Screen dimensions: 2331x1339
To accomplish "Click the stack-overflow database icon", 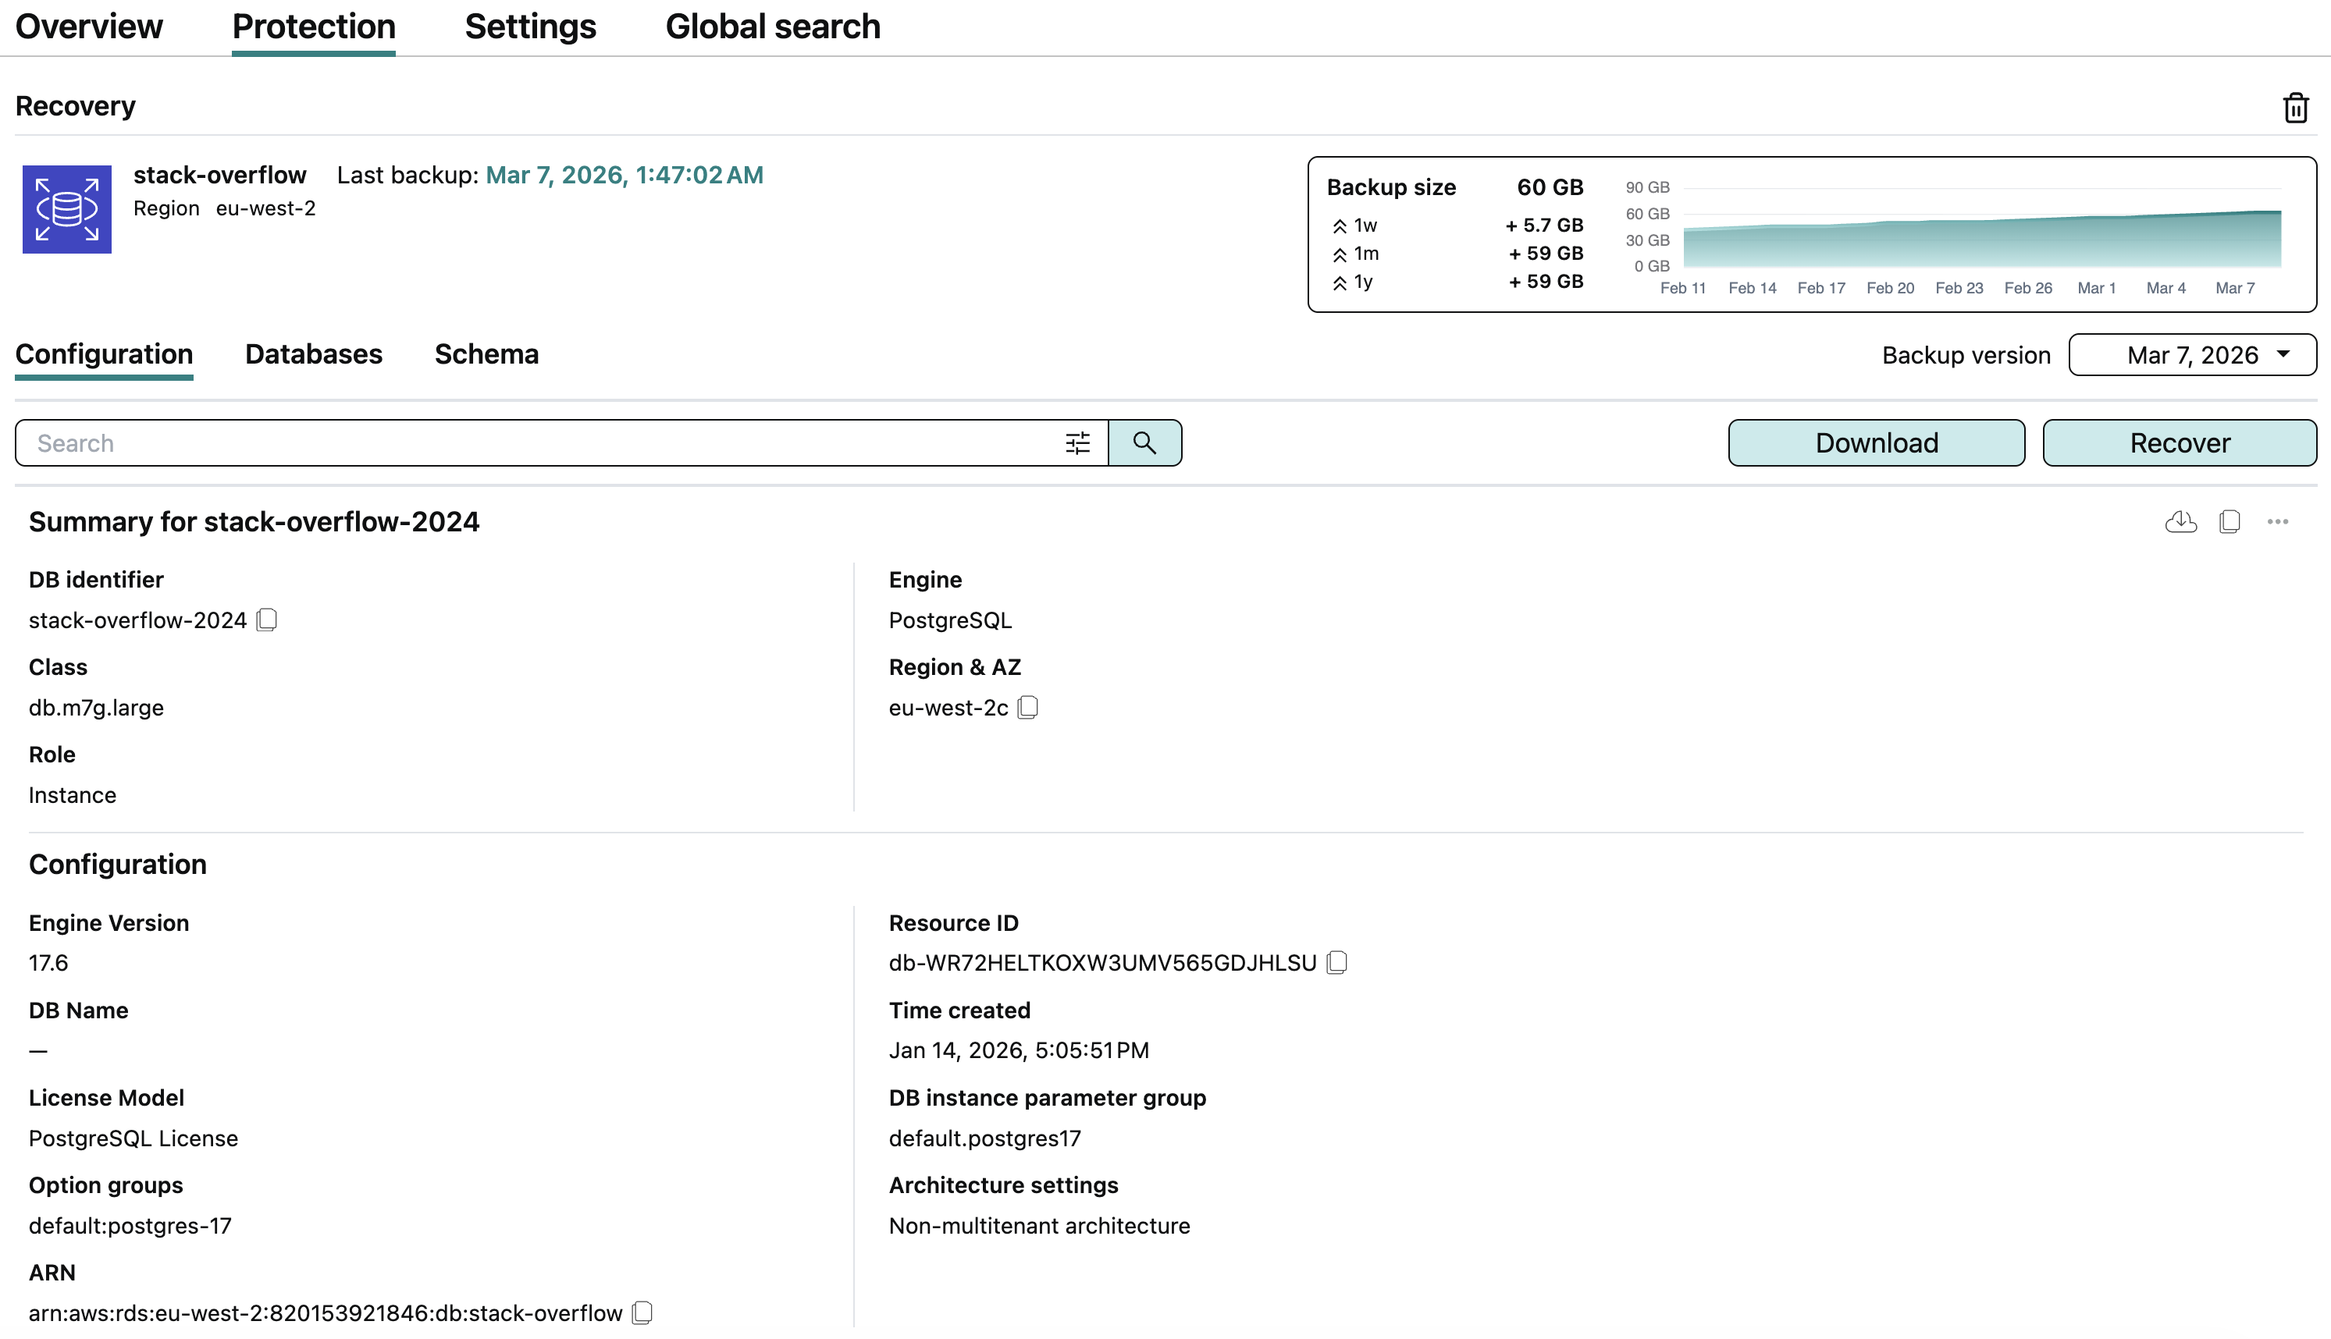I will pyautogui.click(x=67, y=210).
